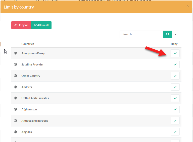
Task: Click the globe icon beside Other Country
Action: point(16,76)
